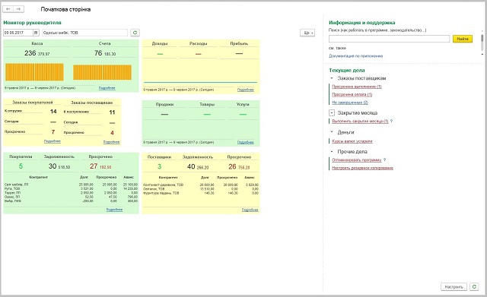
Task: Click the Оптимизировать программу link
Action: pyautogui.click(x=357, y=160)
